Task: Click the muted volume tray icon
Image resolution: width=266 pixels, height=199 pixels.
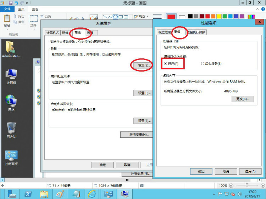Action: click(x=233, y=194)
